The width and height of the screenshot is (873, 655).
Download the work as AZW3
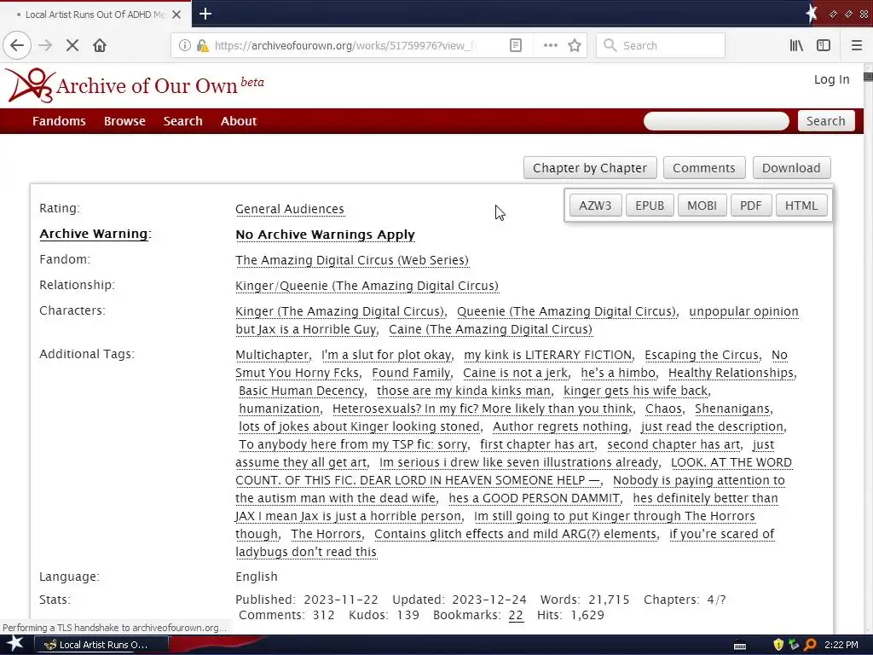pos(595,206)
